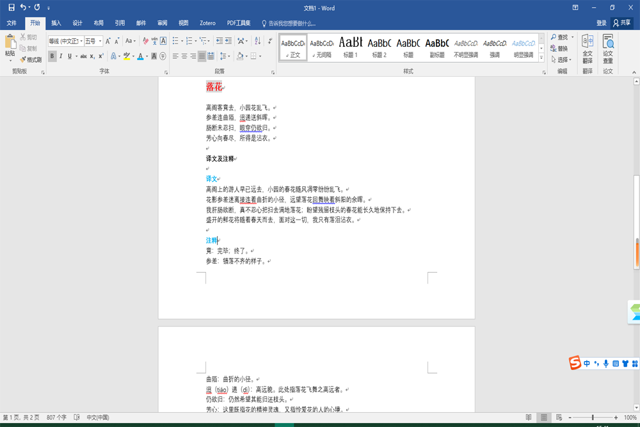
Task: Apply the Underline formatting icon
Action: pyautogui.click(x=68, y=55)
